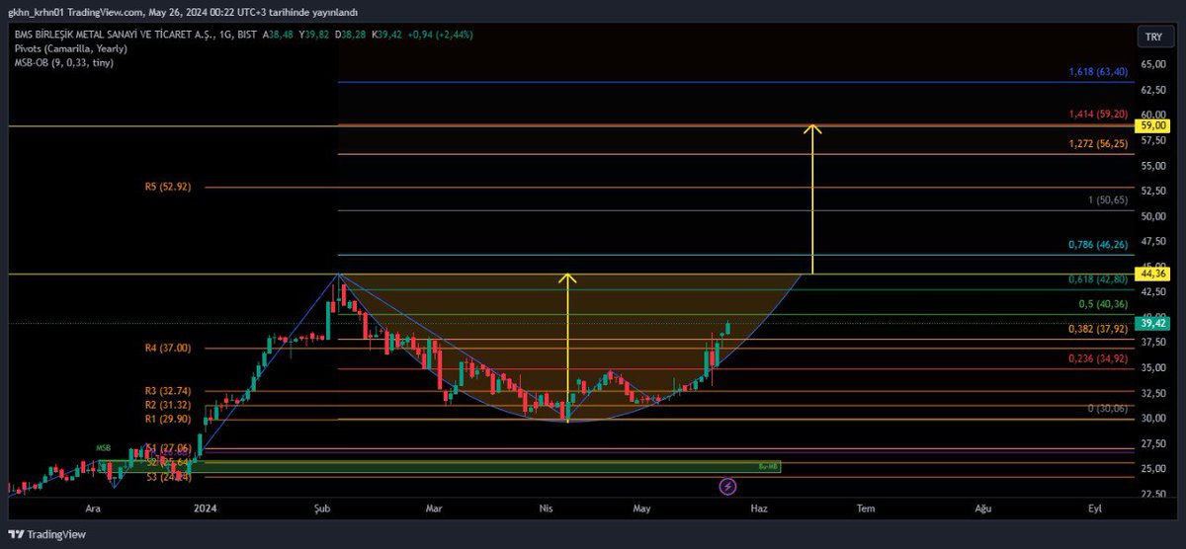Screen dimensions: 1186x549
Task: Click the gkhn_krhn01 publisher name in header
Action: [39, 12]
